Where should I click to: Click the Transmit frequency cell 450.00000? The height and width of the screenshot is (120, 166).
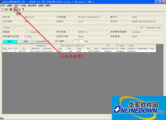[47, 51]
